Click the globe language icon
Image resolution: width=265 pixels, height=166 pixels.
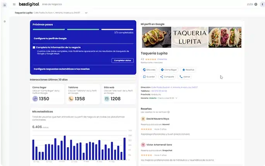[256, 5]
